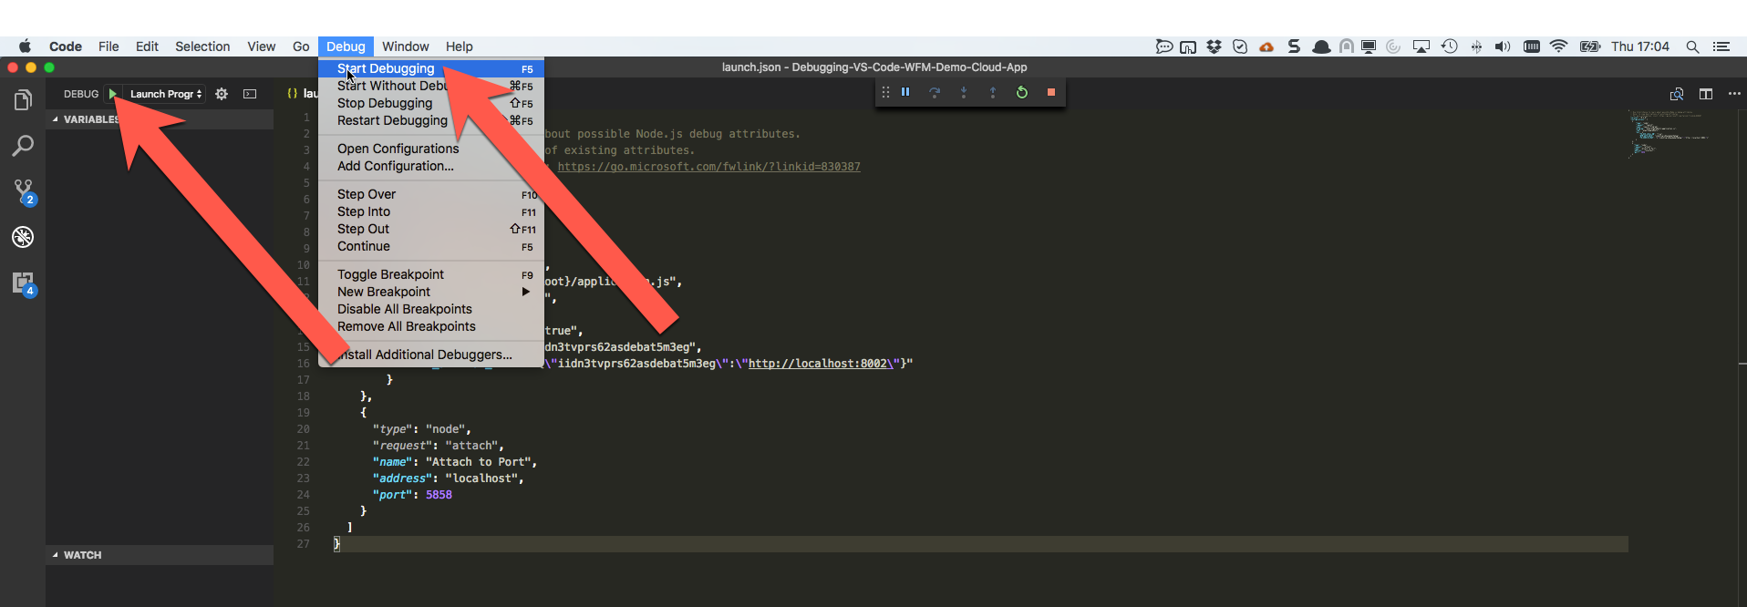Expand the WATCH section
This screenshot has height=607, width=1747.
click(82, 555)
